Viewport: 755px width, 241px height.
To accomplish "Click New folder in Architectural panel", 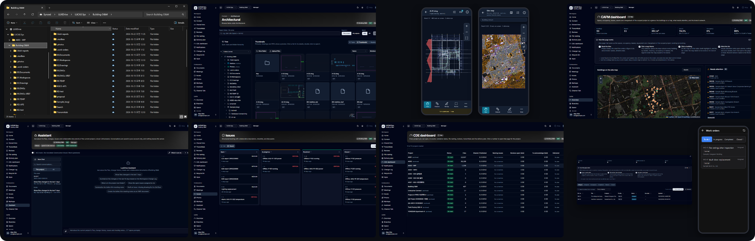I will click(x=261, y=51).
